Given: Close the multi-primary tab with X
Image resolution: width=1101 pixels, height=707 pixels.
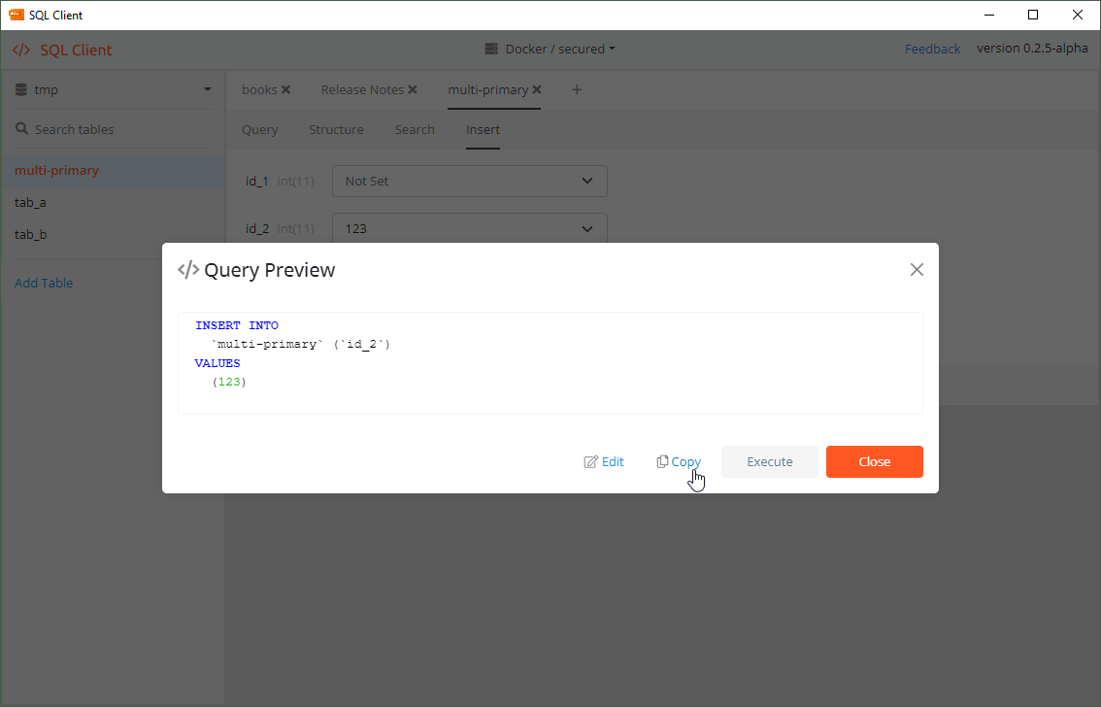Looking at the screenshot, I should (537, 89).
